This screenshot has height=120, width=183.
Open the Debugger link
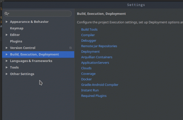tap(89, 41)
